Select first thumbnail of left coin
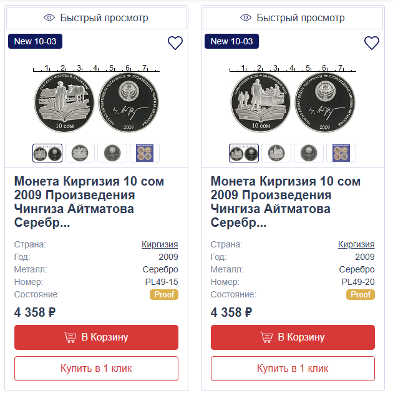Screen dimensions: 393x398 47,153
